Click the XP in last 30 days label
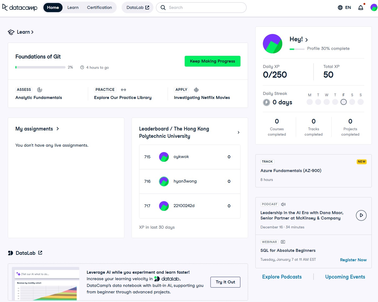Viewport: 378px width, 302px height. click(x=157, y=227)
